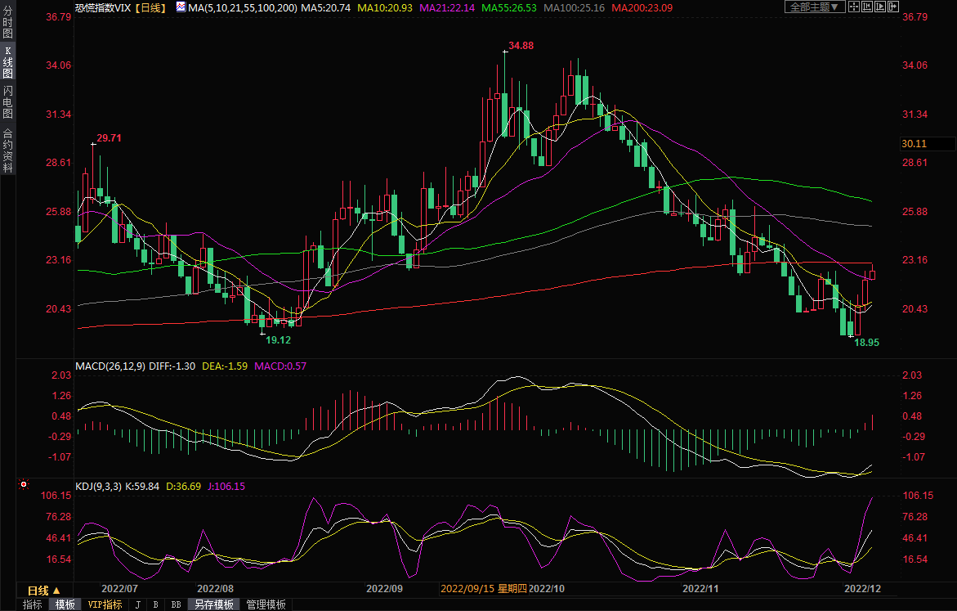
Task: Click the shift-right arrow chart icon
Action: [892, 7]
